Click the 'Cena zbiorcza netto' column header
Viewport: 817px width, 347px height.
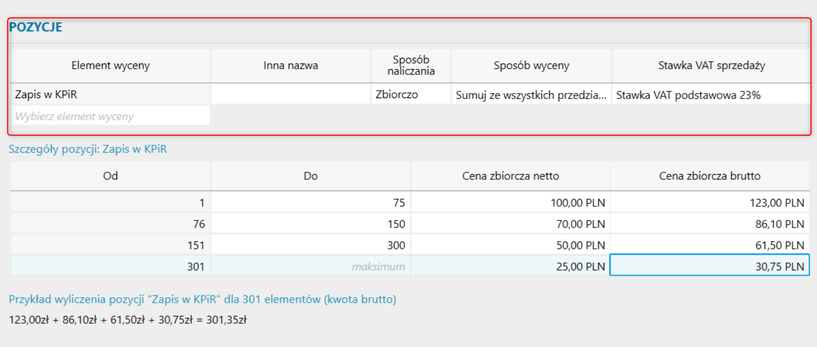[511, 176]
